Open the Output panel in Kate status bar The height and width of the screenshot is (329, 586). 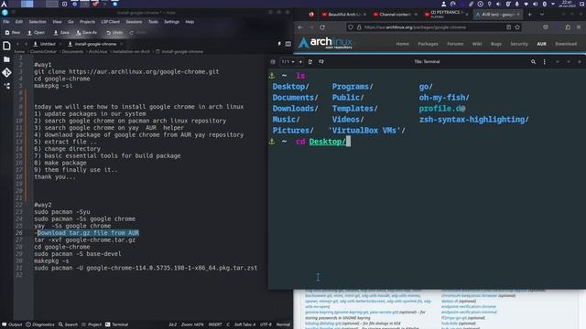coord(12,324)
